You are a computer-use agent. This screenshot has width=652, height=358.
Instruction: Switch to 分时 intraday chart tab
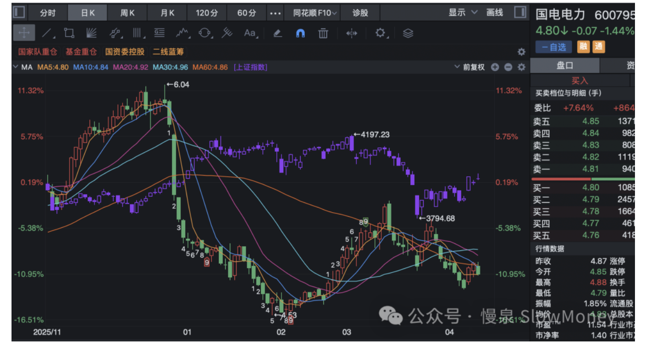48,13
